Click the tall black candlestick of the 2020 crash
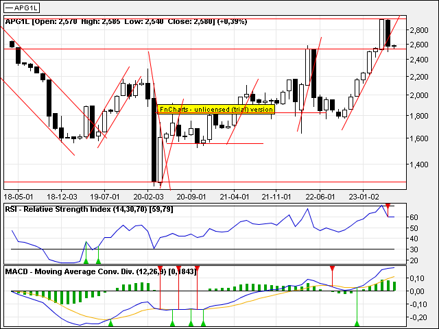The width and height of the screenshot is (439, 329). [x=154, y=140]
